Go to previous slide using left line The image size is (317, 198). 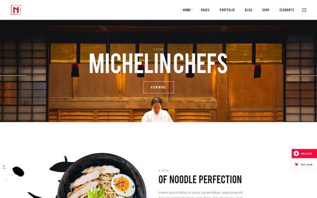[x=13, y=76]
